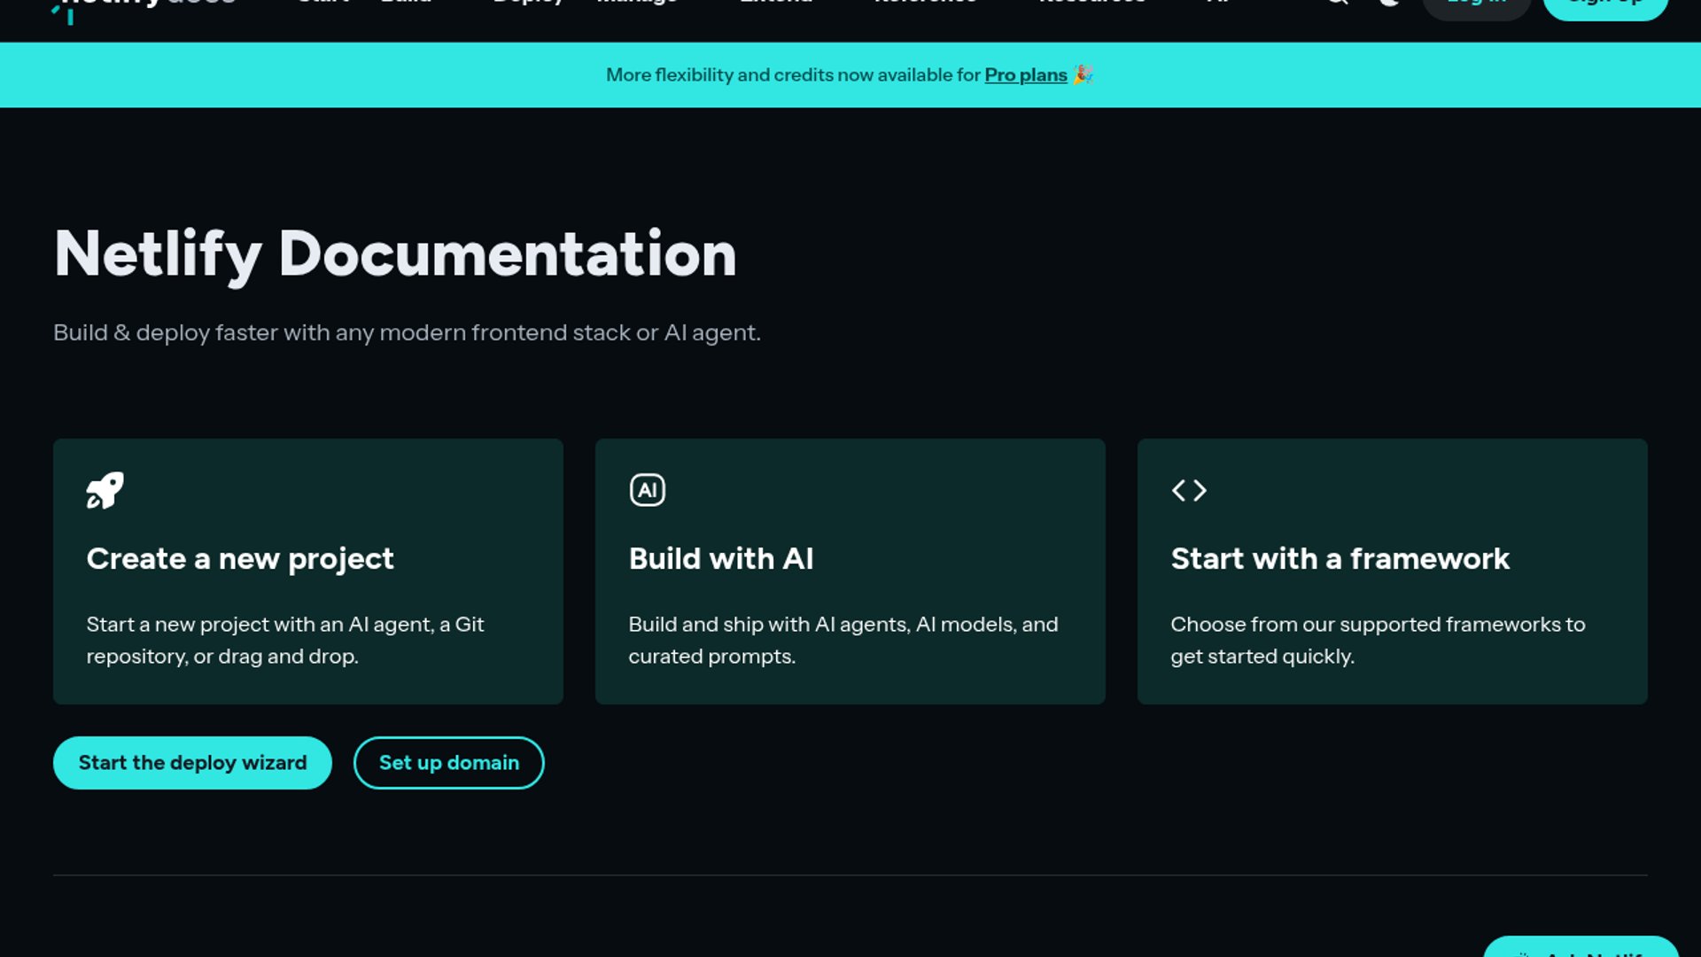Image resolution: width=1701 pixels, height=957 pixels.
Task: Click the rocket icon on Create a new project card
Action: pyautogui.click(x=105, y=490)
